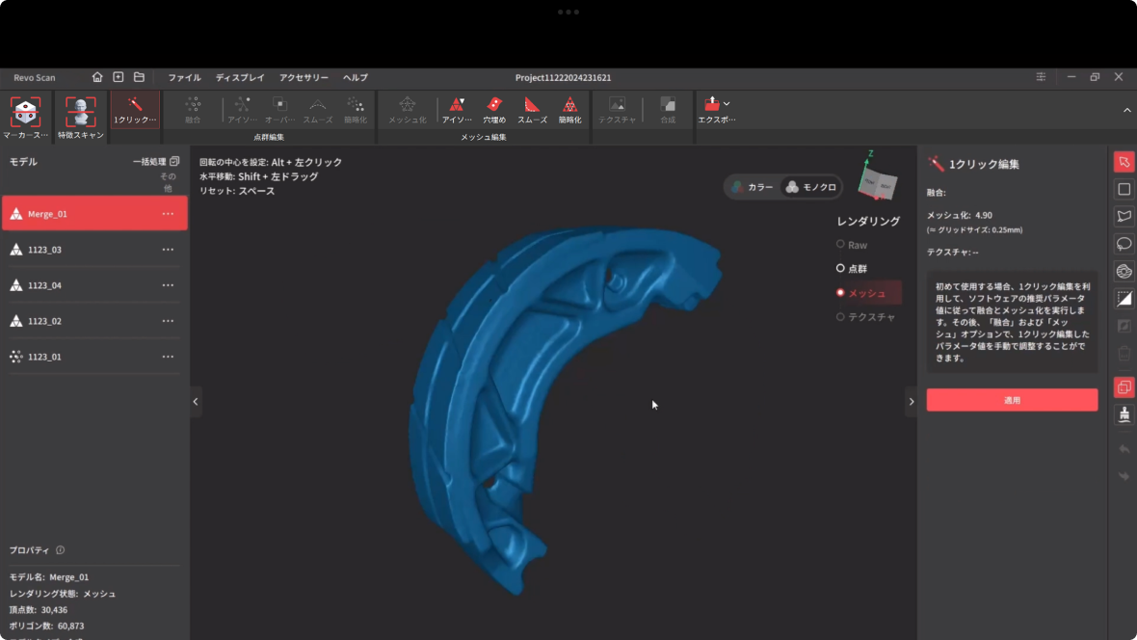The width and height of the screenshot is (1137, 640).
Task: Select the 簡略化 mesh simplify tool
Action: pos(569,108)
